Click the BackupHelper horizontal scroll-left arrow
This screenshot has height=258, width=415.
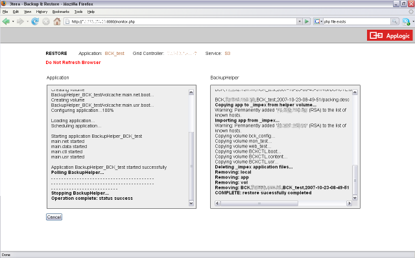click(218, 203)
